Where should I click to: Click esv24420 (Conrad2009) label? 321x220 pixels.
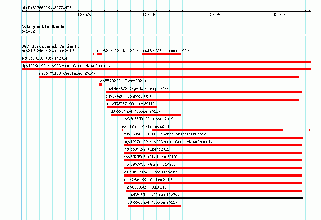128,96
